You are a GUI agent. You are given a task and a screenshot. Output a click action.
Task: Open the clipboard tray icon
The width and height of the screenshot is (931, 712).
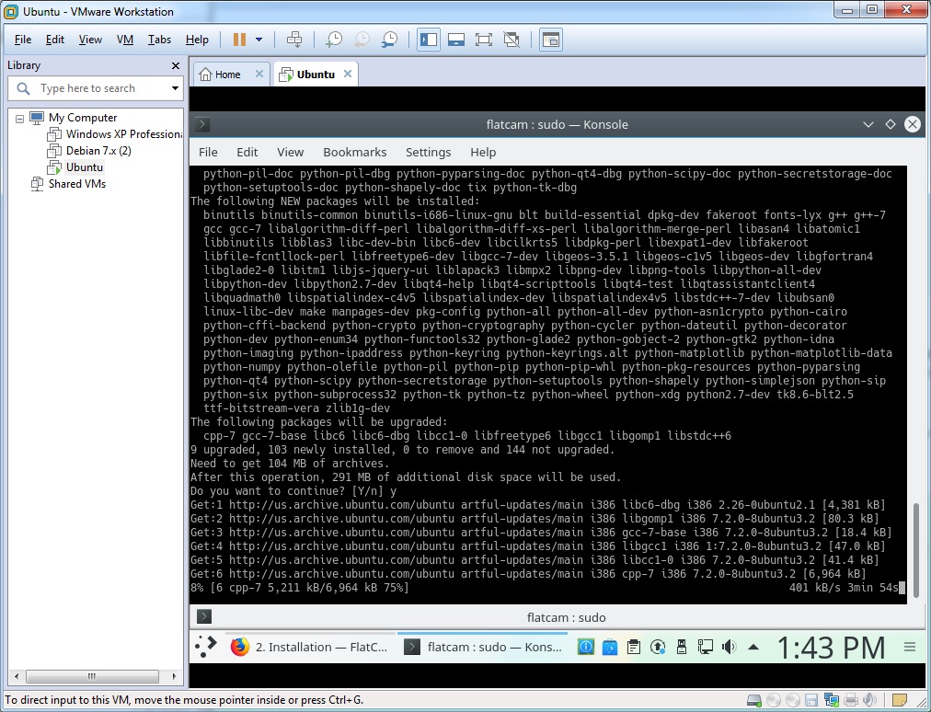(634, 647)
